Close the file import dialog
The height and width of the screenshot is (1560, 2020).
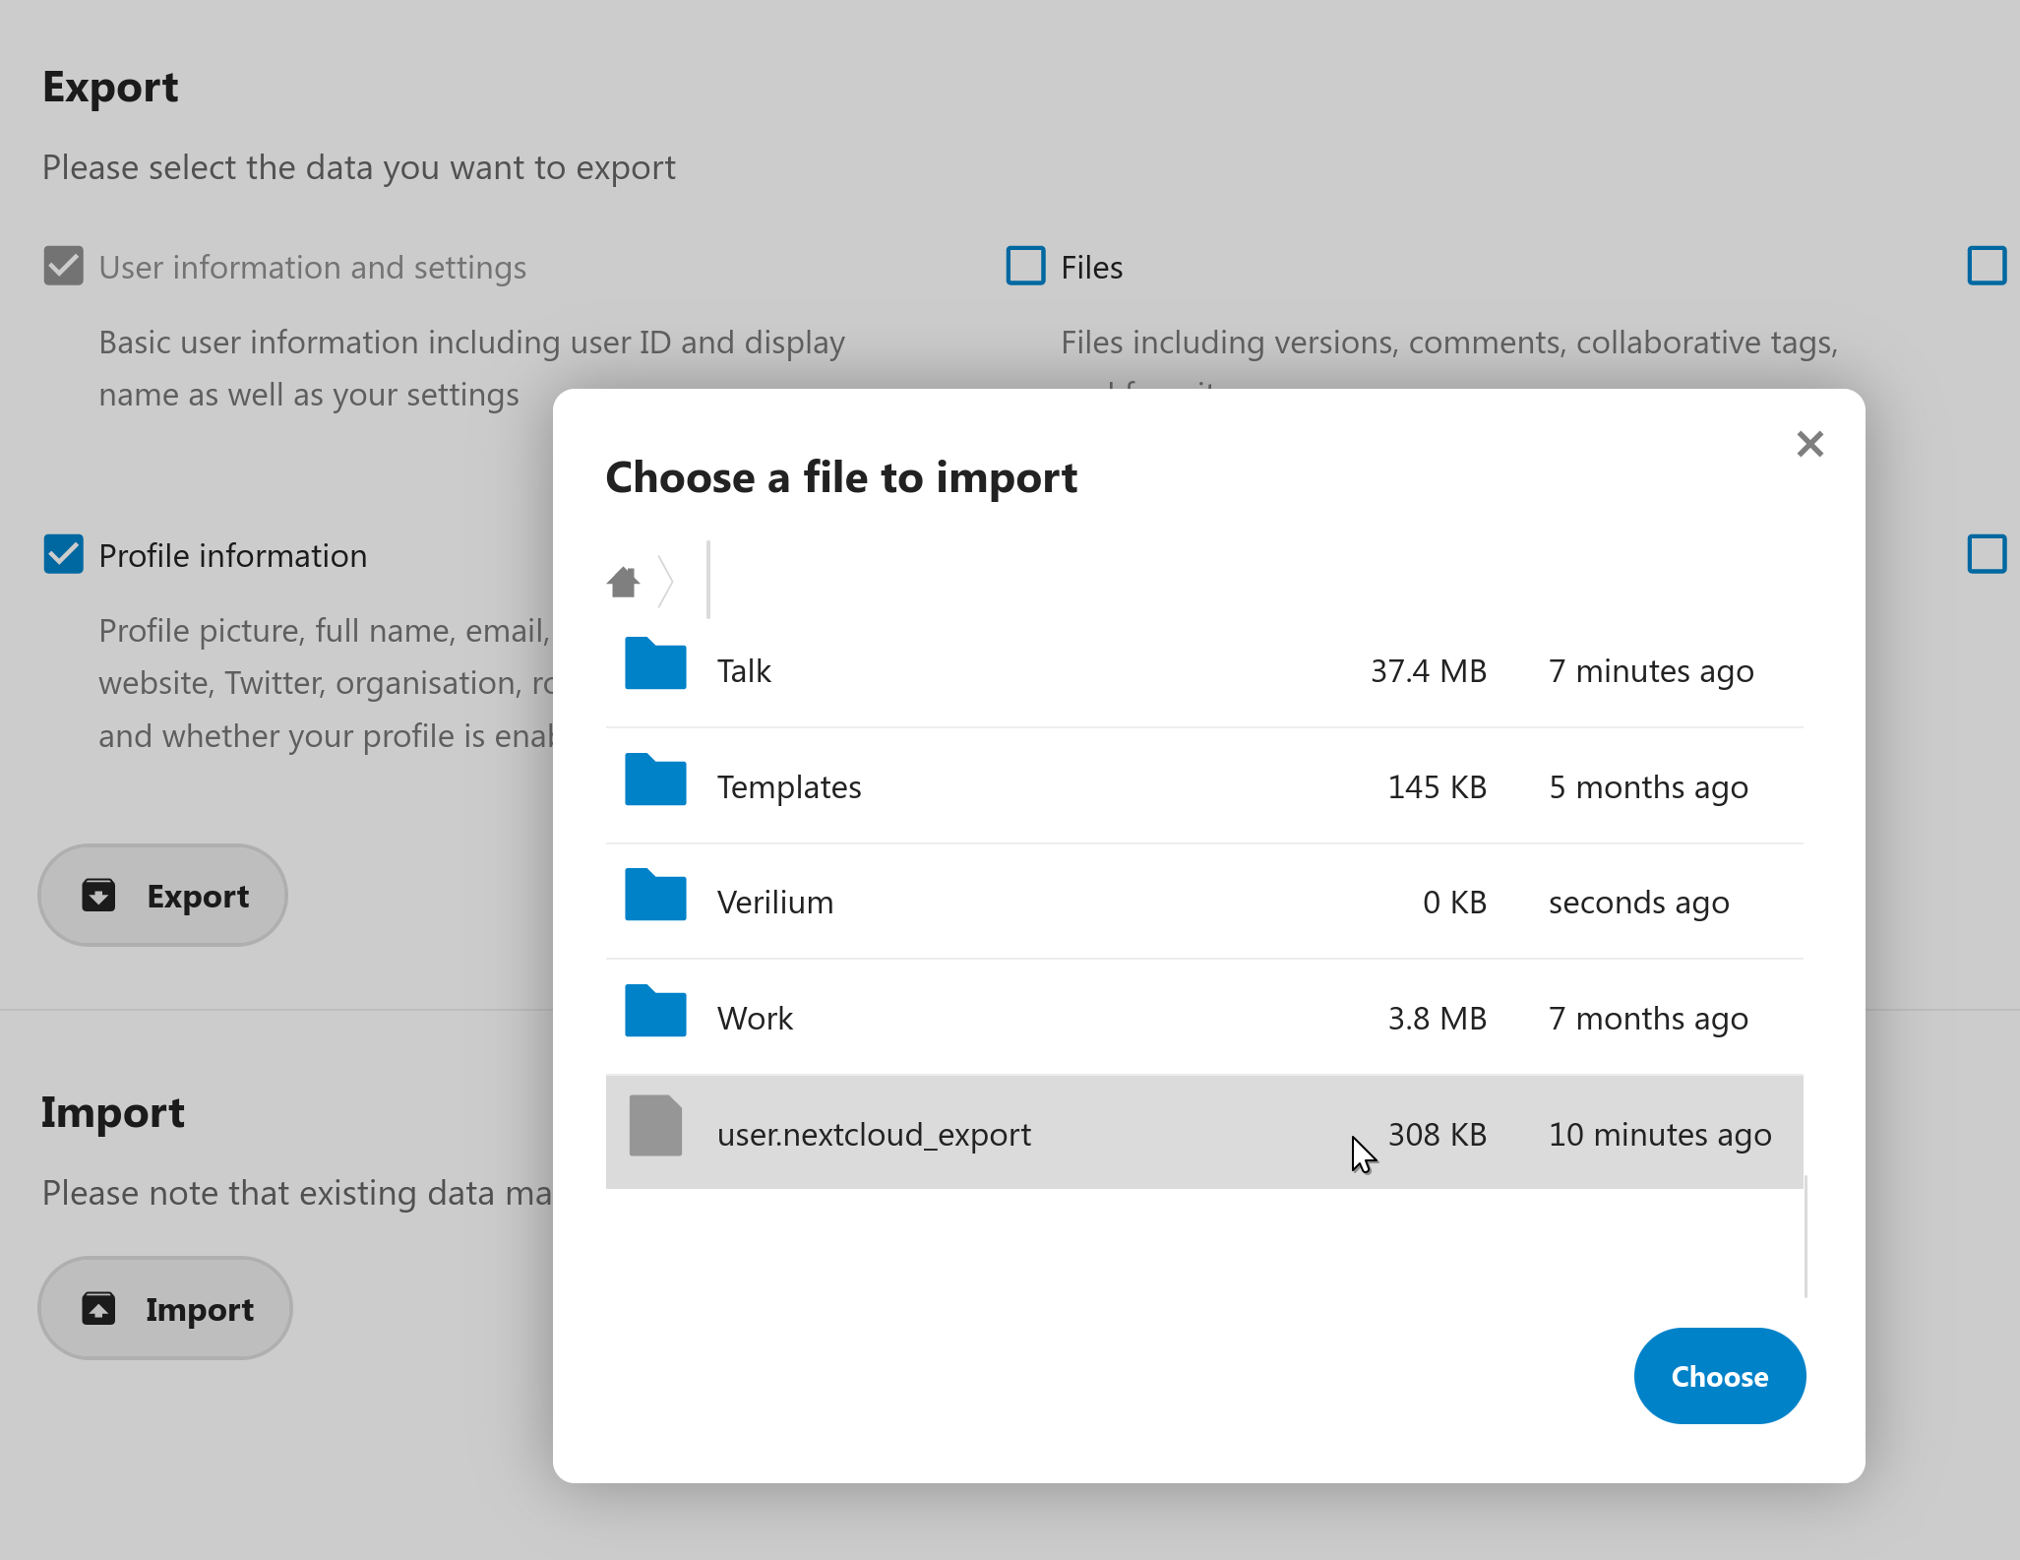point(1809,444)
